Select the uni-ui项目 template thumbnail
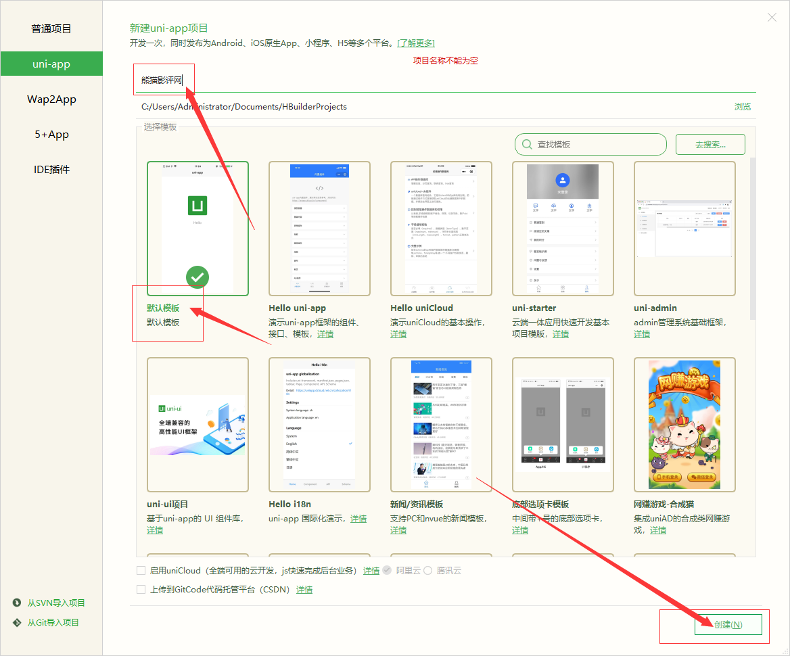 [197, 425]
